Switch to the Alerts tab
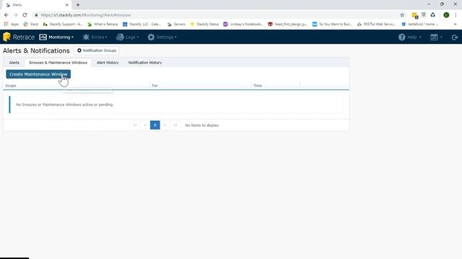 point(14,63)
